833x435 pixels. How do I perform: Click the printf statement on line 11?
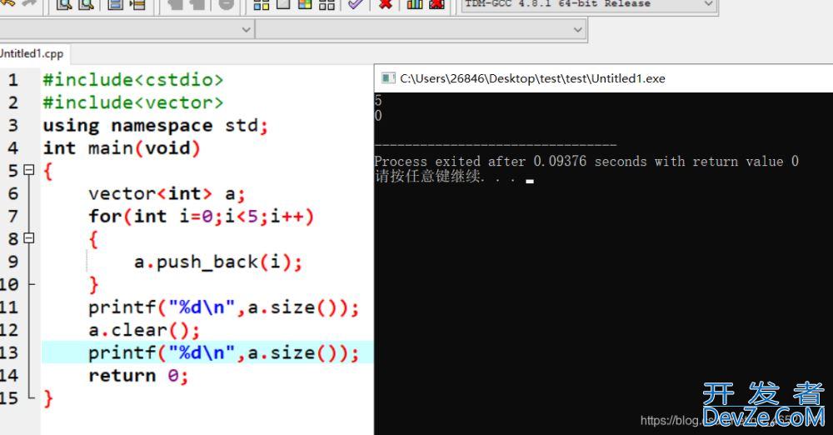223,307
